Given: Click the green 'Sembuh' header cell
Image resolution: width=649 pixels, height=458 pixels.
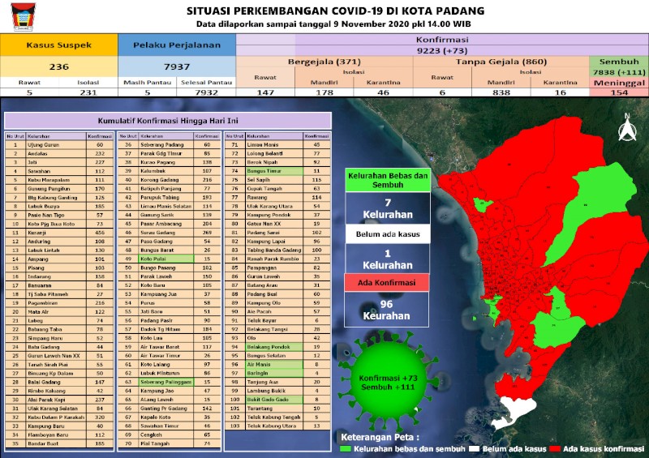Looking at the screenshot, I should click(x=619, y=62).
